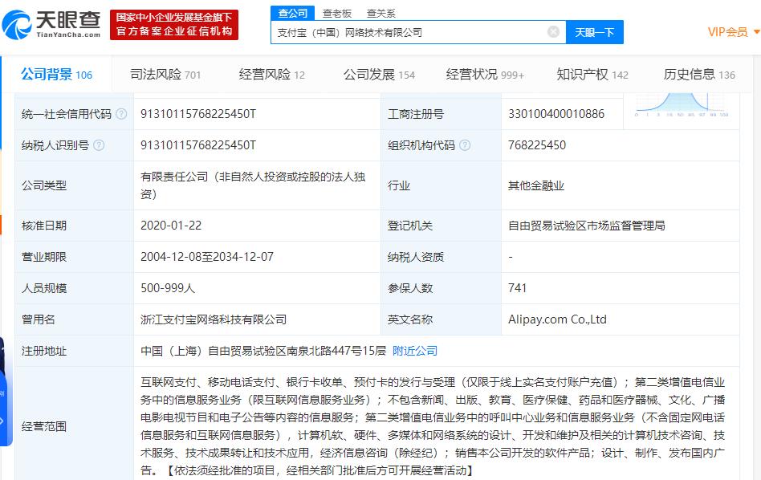Select organization code 768225450
The image size is (761, 480).
(537, 145)
